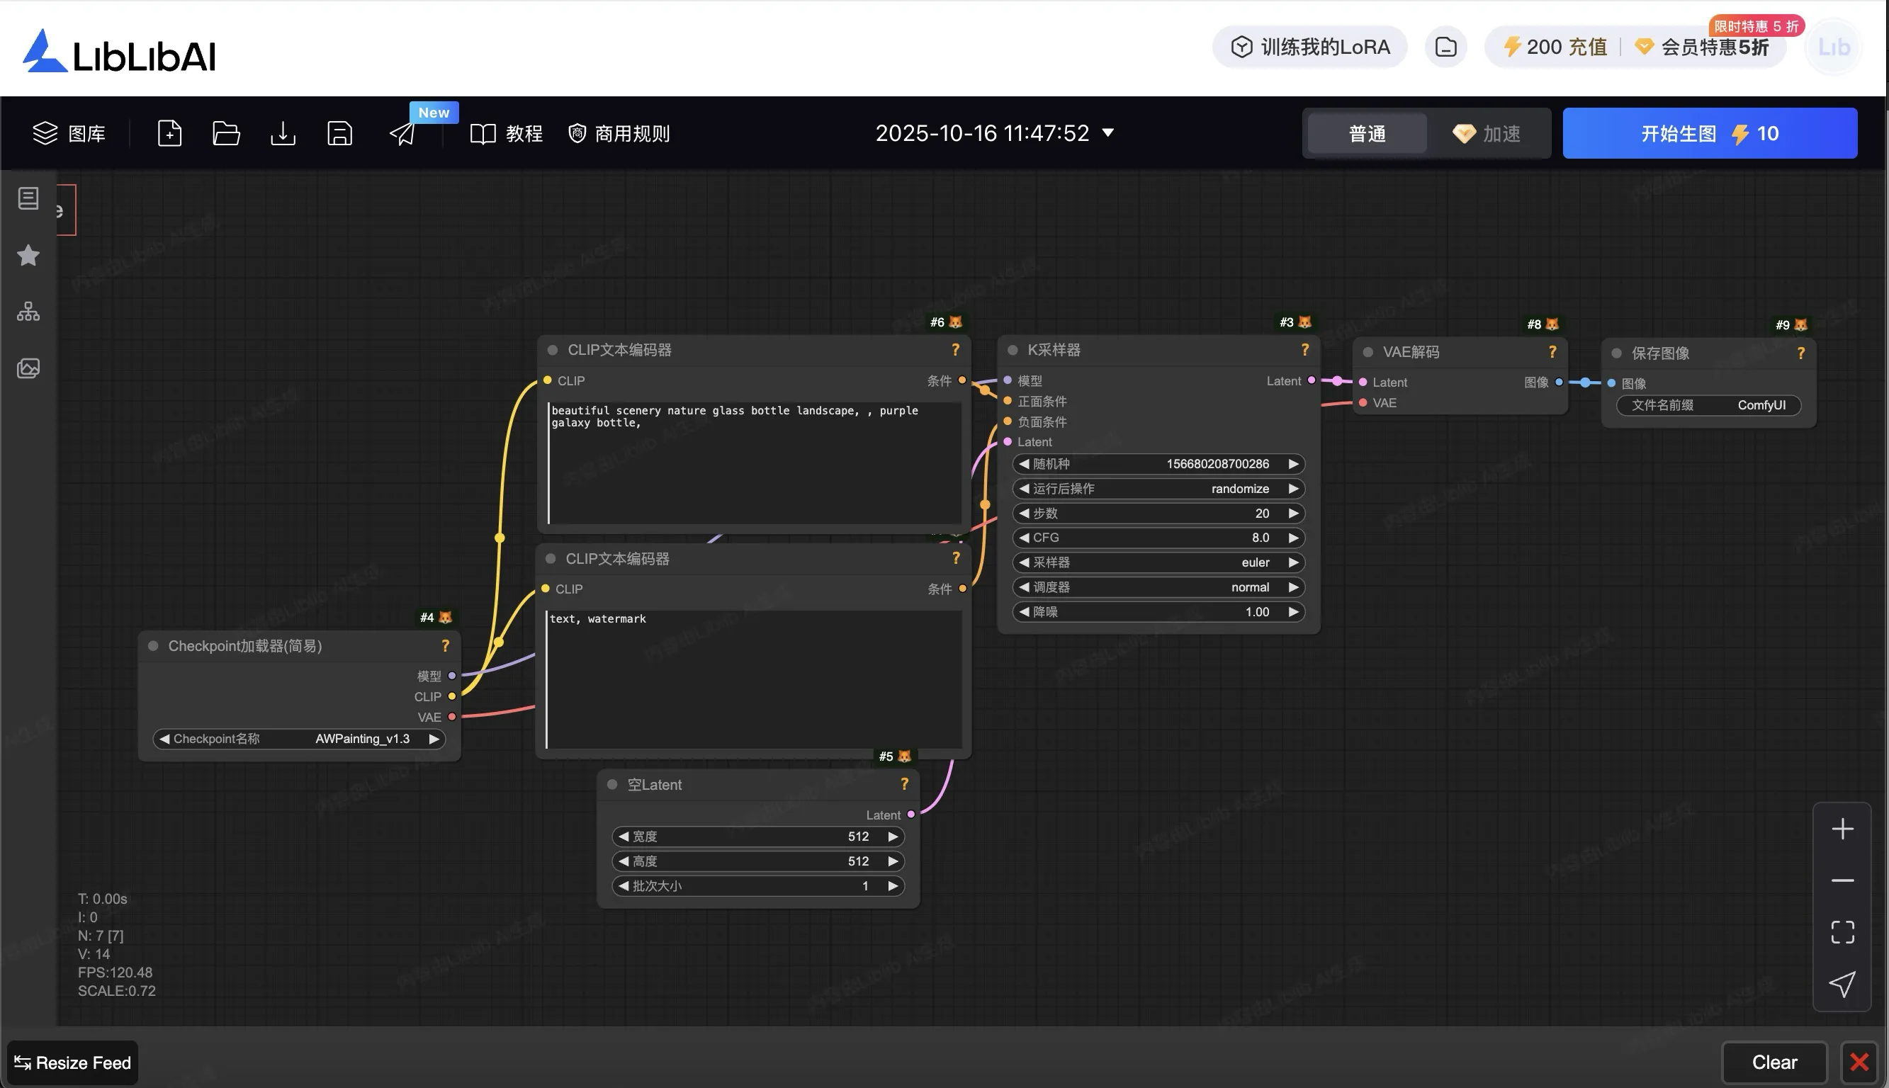Screen dimensions: 1889x1088
Task: Toggle collapse dot on K采样器 node
Action: coord(1013,351)
